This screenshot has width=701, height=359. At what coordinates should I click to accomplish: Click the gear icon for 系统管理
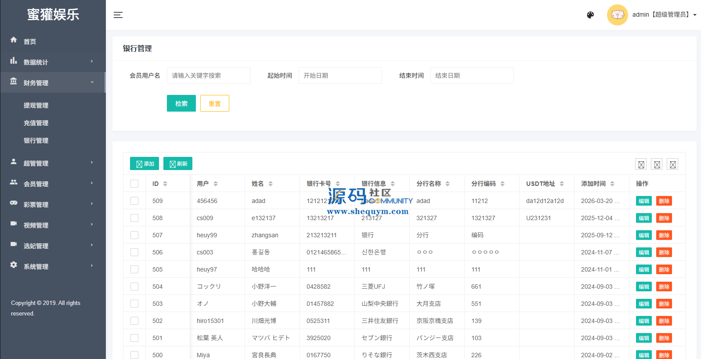(14, 265)
